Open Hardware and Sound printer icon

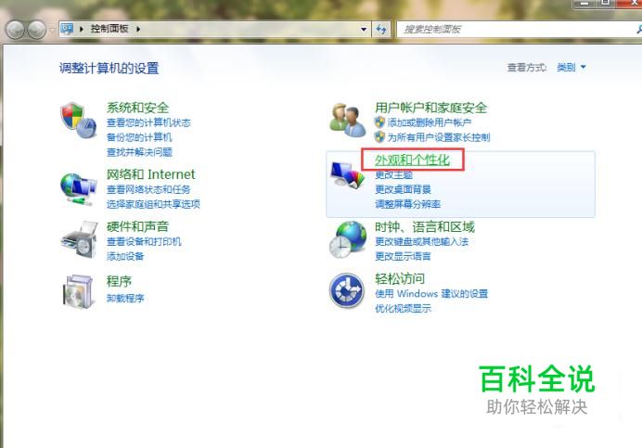tap(80, 239)
